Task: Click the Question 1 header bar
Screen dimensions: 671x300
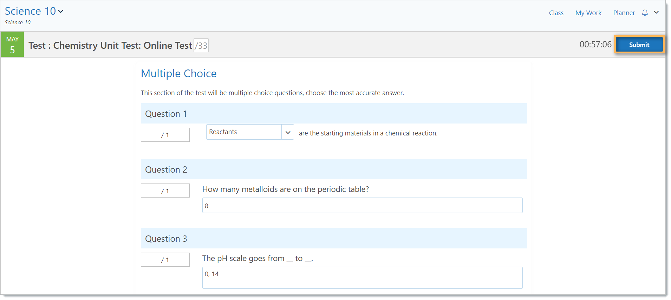Action: (334, 113)
